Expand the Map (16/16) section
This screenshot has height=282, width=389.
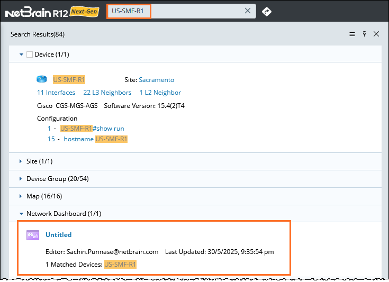pos(21,196)
